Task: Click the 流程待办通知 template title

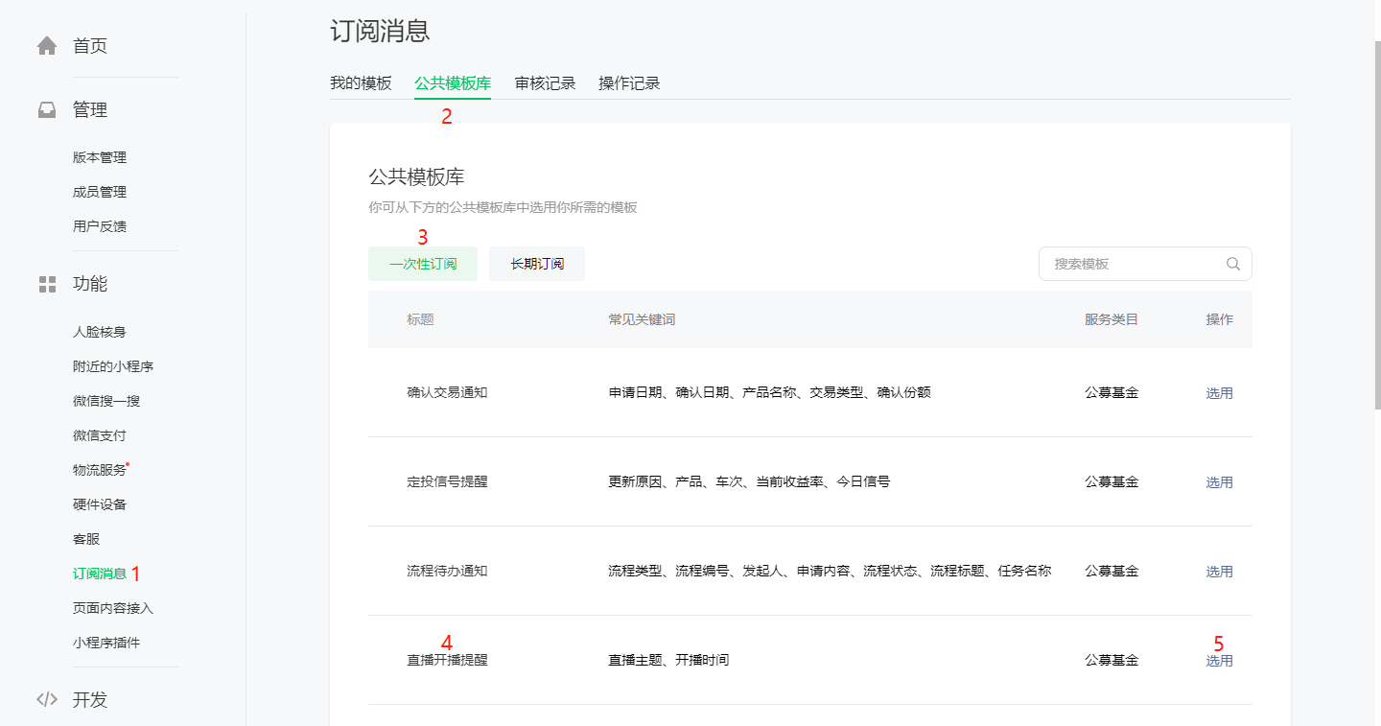Action: tap(447, 571)
